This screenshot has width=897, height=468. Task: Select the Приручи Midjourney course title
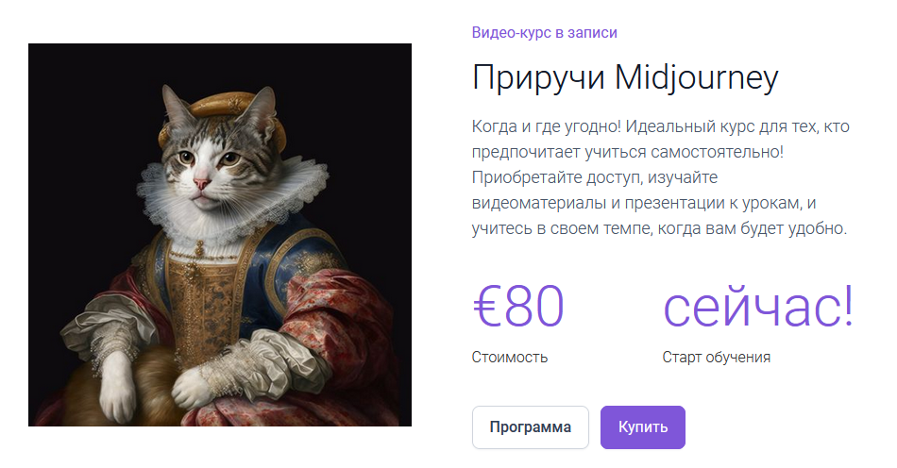coord(624,78)
